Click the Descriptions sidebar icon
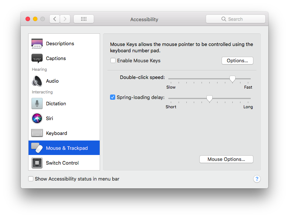The image size is (289, 218). 37,43
